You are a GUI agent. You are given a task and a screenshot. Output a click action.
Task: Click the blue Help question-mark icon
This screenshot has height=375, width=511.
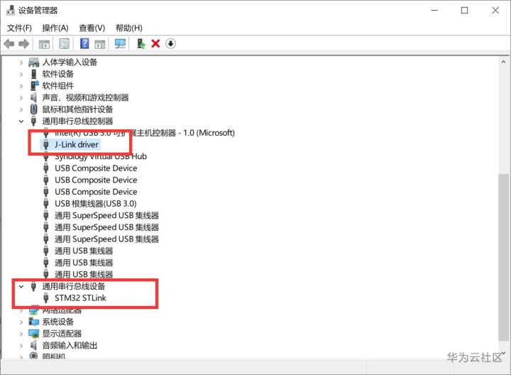pos(84,43)
